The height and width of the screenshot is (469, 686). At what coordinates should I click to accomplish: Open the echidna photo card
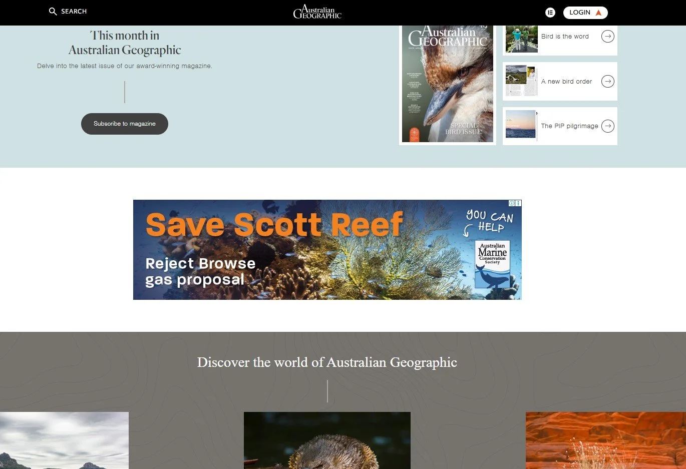pyautogui.click(x=327, y=440)
